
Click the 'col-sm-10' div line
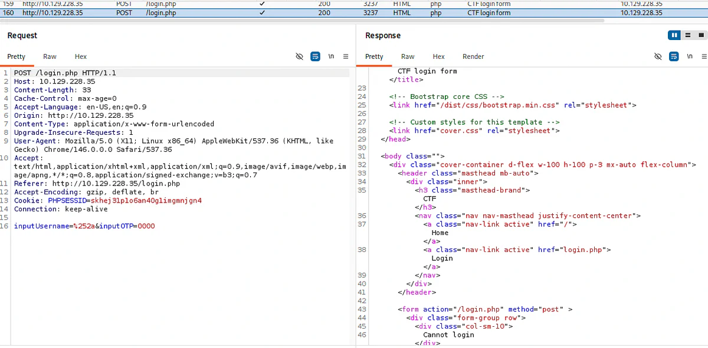(x=464, y=326)
